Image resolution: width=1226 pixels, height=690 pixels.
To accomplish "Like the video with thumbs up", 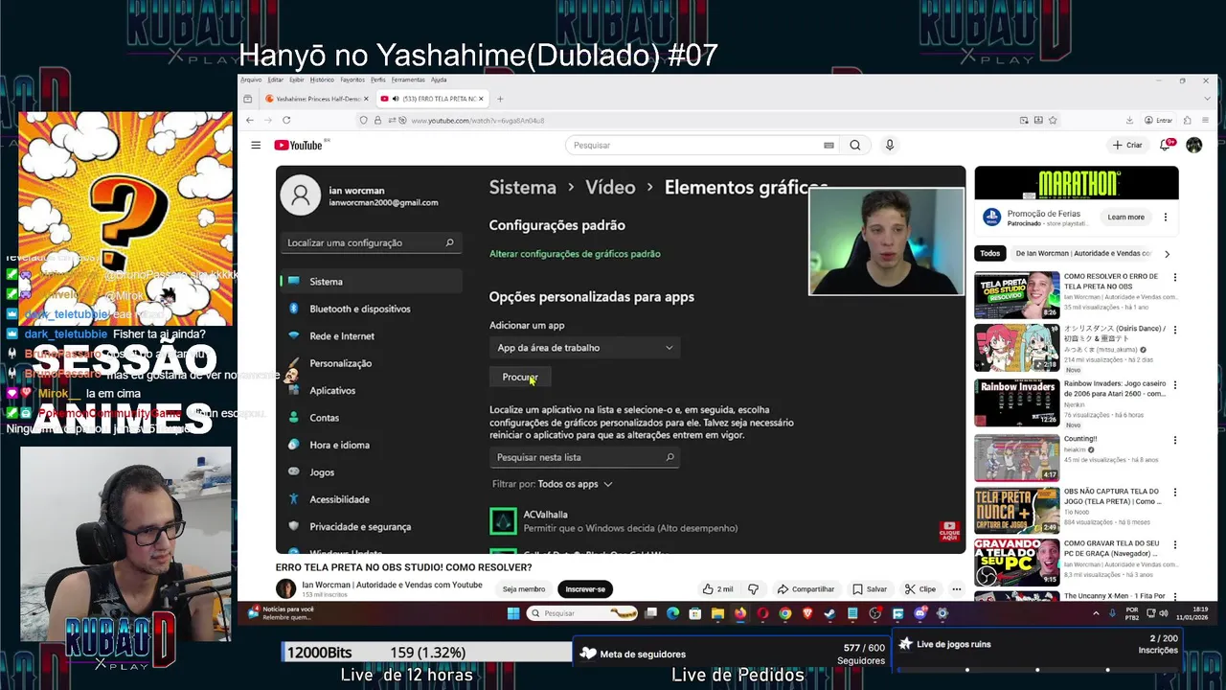I will (x=717, y=588).
